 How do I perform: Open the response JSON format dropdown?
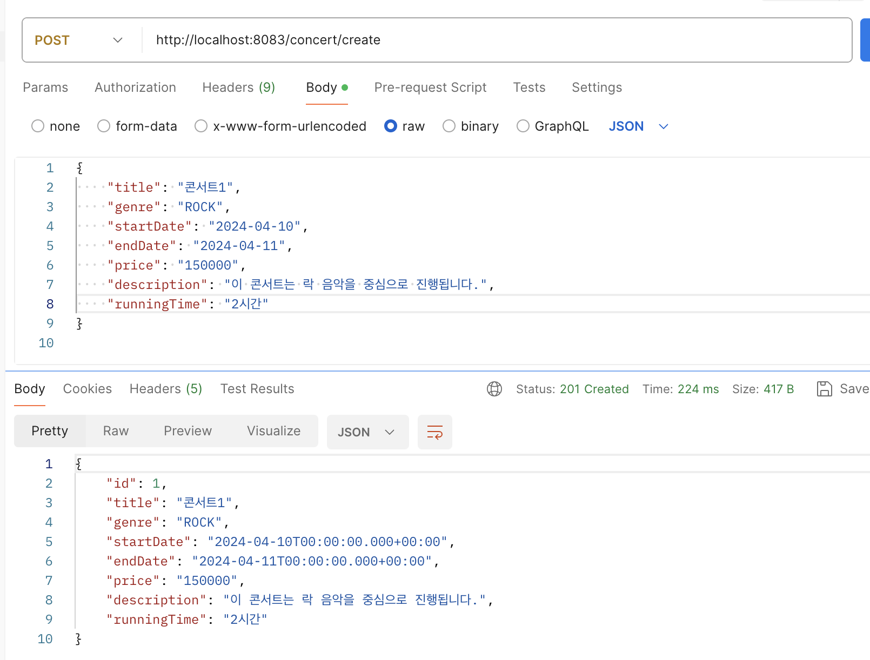[367, 432]
